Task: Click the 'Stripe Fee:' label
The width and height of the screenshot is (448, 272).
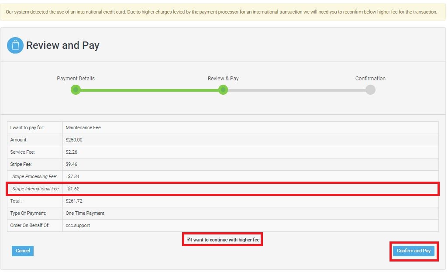Action: (x=21, y=164)
